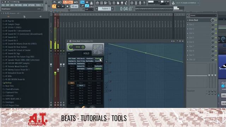The height and width of the screenshot is (127, 226).
Task: Open the Cell snap dropdown
Action: tap(89, 10)
